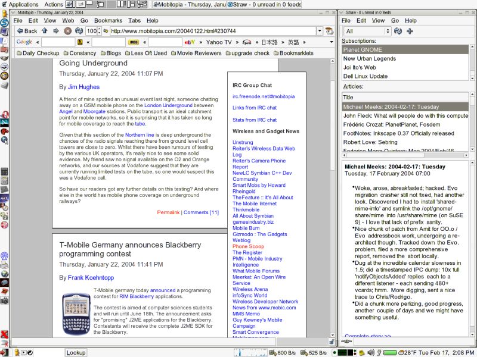
Task: Click the Blackberry phone image
Action: coord(76,314)
